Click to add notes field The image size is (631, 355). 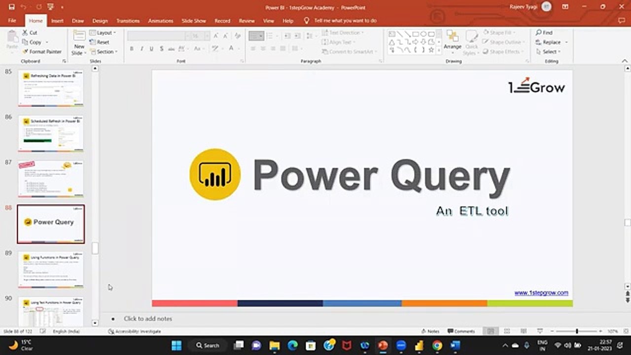(148, 319)
